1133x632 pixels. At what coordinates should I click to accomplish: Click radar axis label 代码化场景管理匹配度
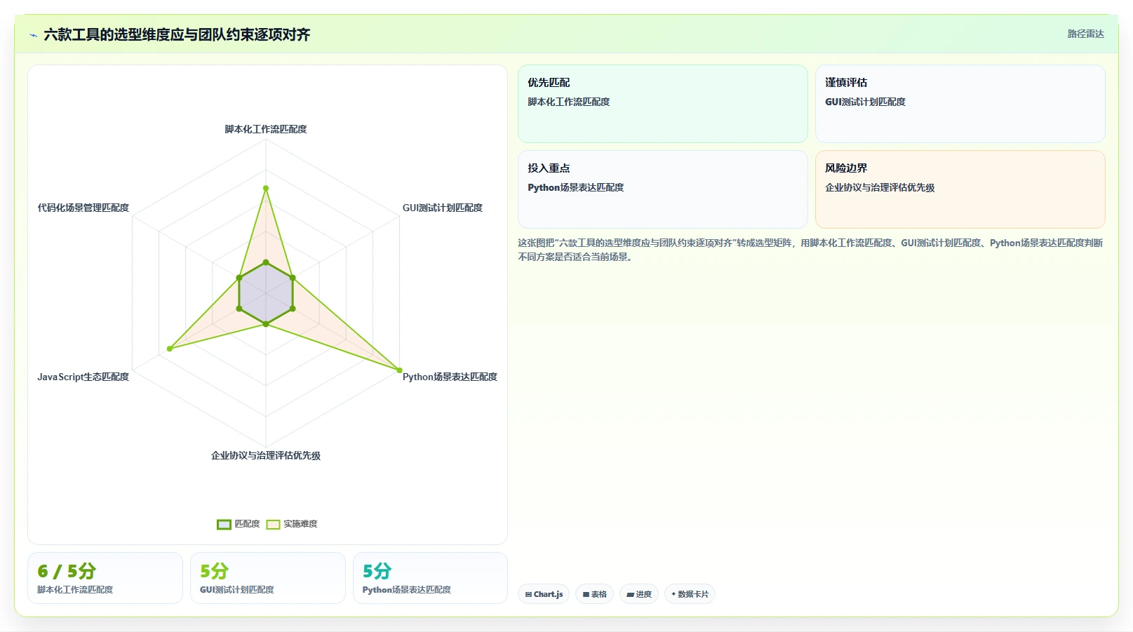[x=83, y=208]
